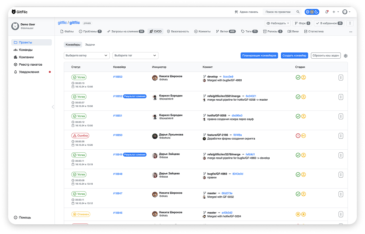Toggle the light/dark theme switch
This screenshot has height=234, width=365.
tap(312, 12)
